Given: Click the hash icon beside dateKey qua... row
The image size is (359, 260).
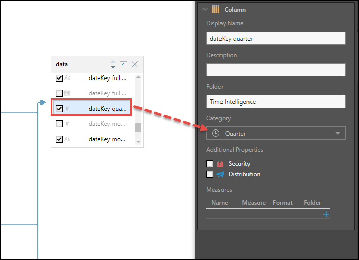Looking at the screenshot, I should (67, 109).
